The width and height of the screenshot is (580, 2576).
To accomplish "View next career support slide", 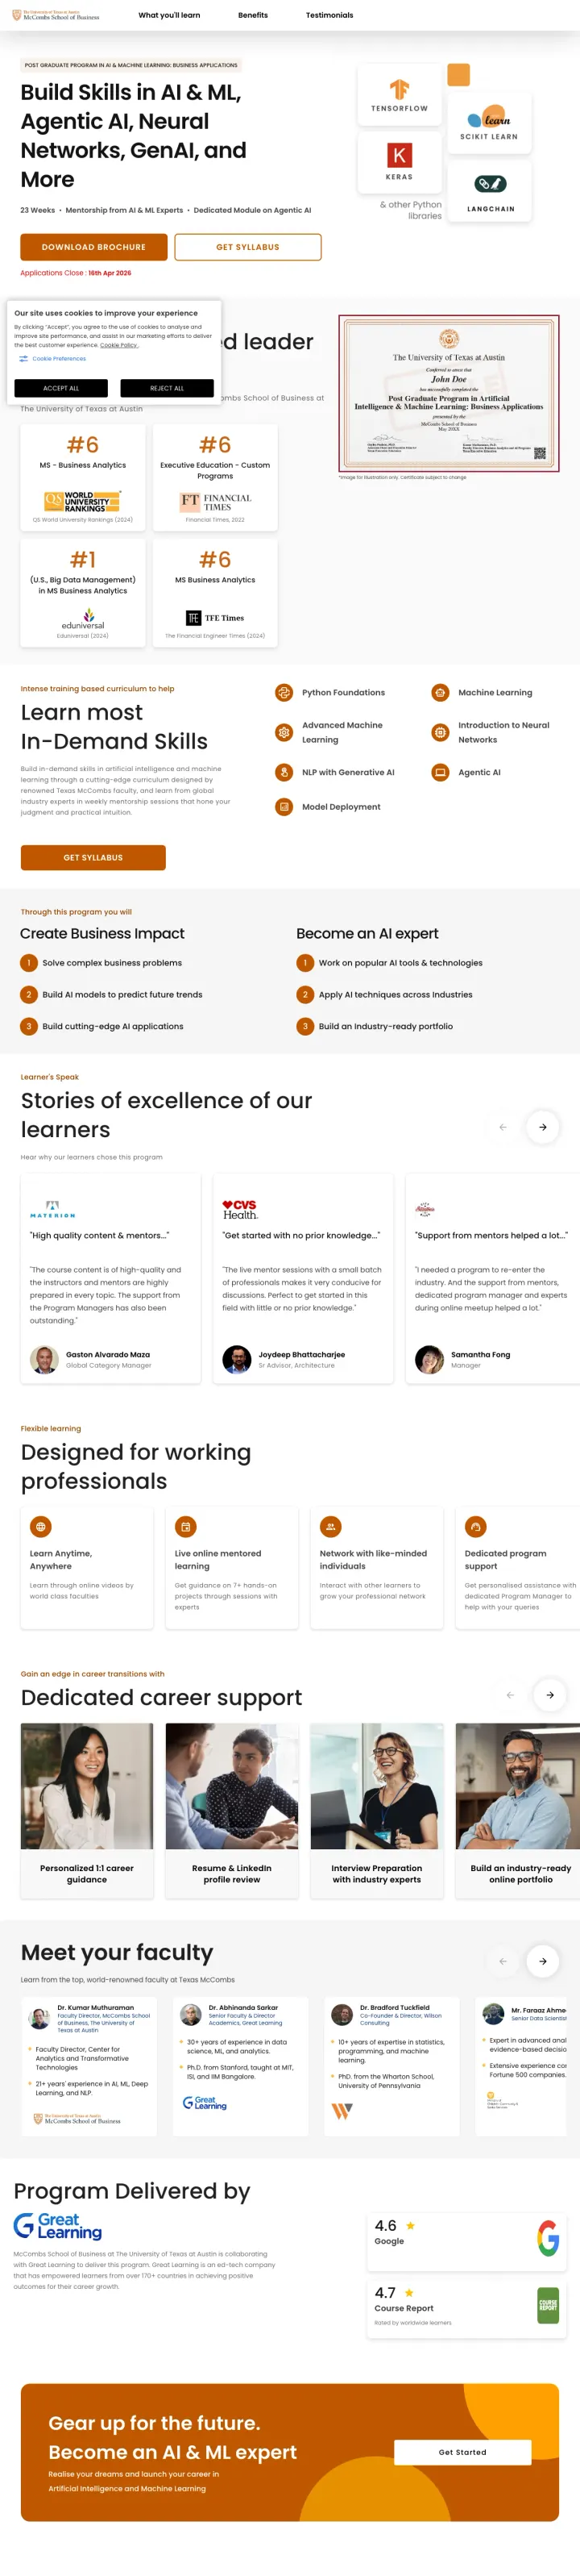I will [549, 1695].
